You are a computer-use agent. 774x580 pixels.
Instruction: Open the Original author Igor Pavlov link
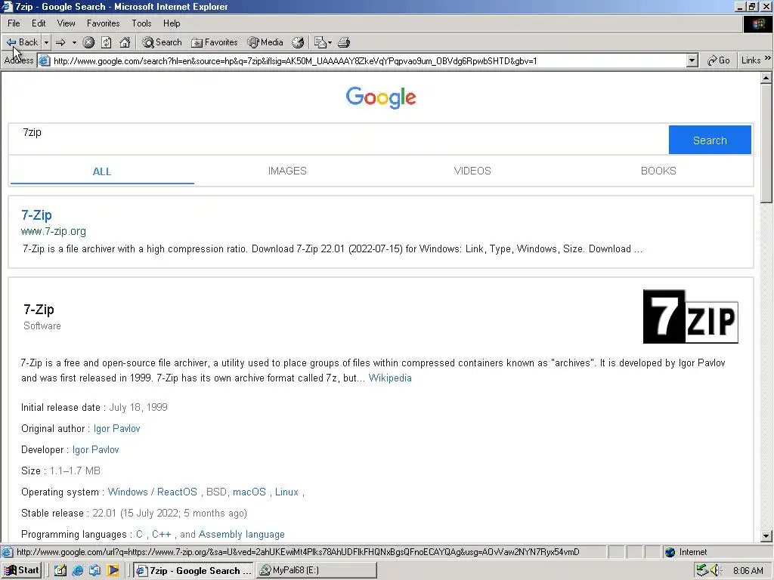[117, 429]
